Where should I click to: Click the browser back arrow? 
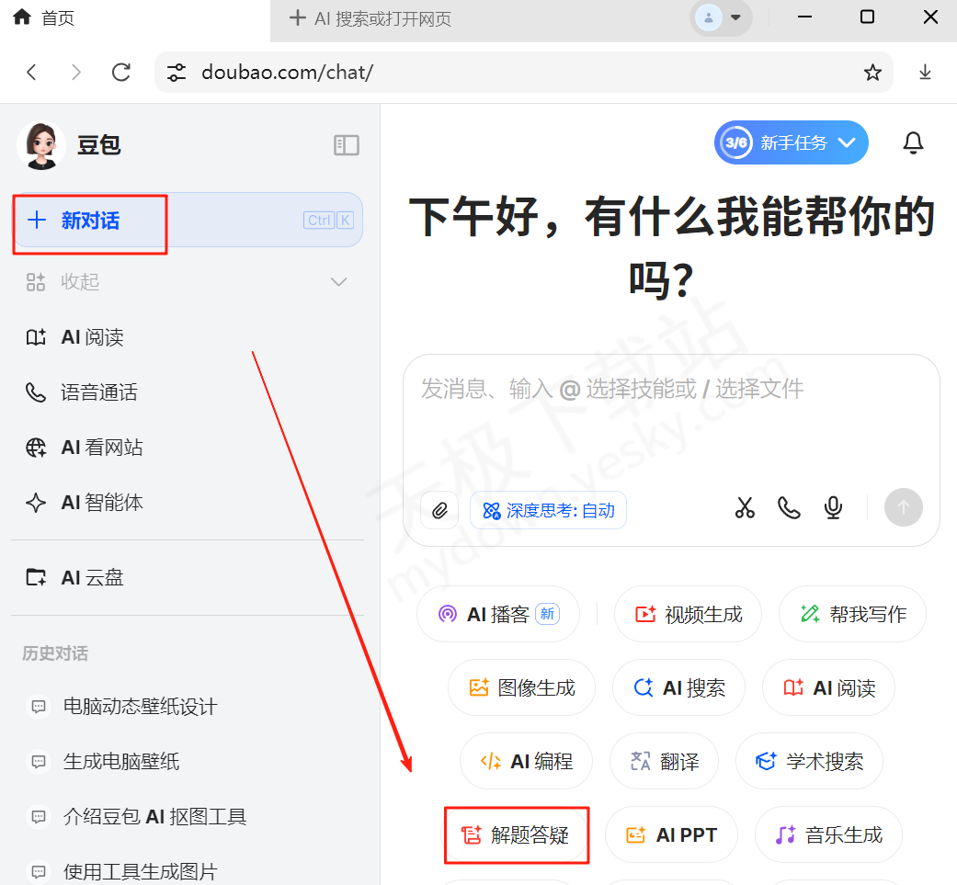32,73
